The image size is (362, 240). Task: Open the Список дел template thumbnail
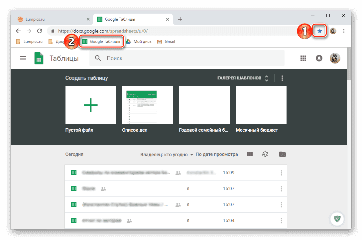pyautogui.click(x=147, y=105)
